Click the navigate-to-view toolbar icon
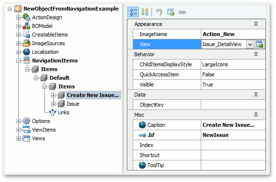Screen dimensions: 276x182 point(170,12)
